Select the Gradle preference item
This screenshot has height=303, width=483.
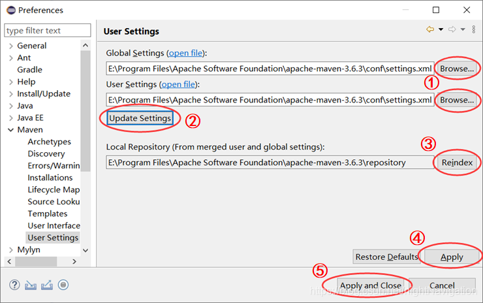pos(29,70)
